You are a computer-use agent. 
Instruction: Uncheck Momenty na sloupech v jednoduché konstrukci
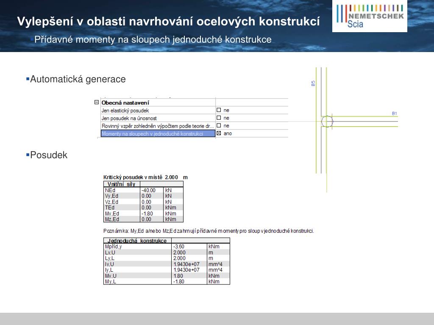tap(219, 133)
